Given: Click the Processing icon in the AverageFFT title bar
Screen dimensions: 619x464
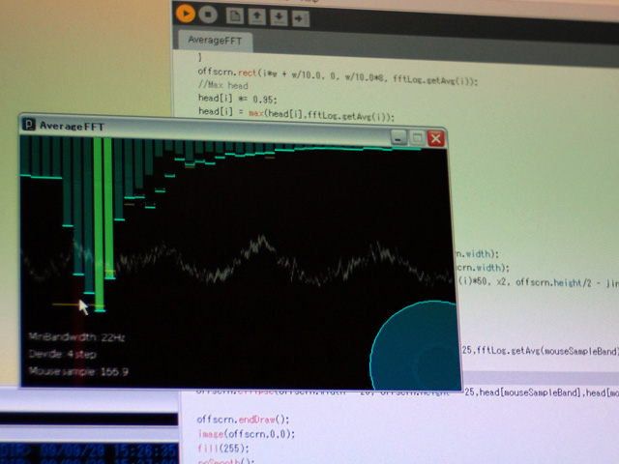Looking at the screenshot, I should click(28, 125).
